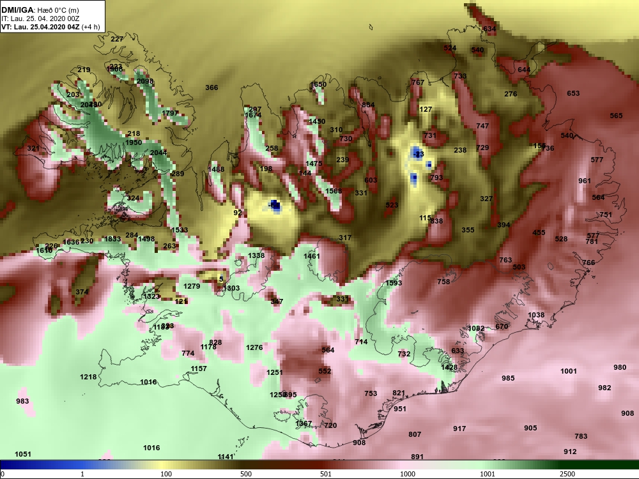The height and width of the screenshot is (479, 639).
Task: Pick the yellow colour band near 100
Action: point(163,465)
